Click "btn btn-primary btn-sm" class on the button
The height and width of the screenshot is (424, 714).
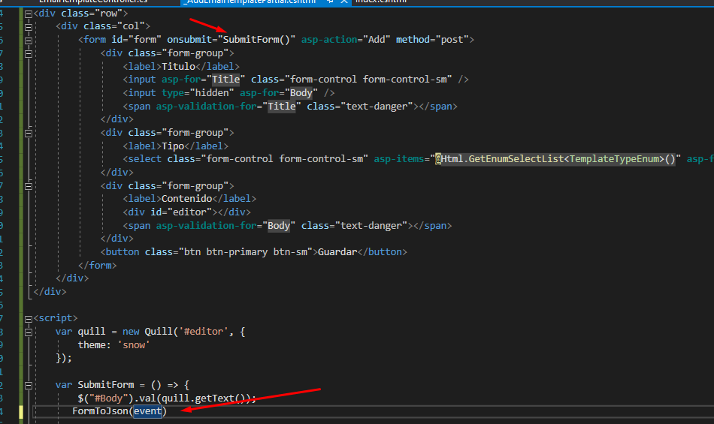pos(246,252)
